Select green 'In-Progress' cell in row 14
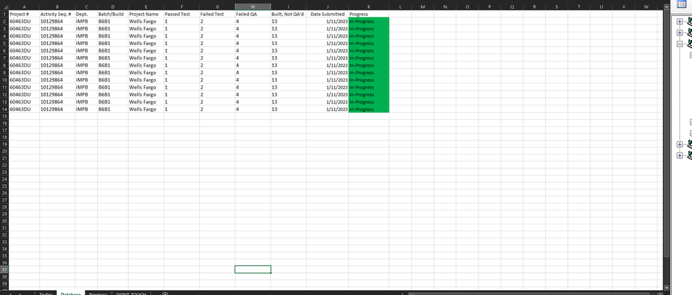 coord(368,109)
